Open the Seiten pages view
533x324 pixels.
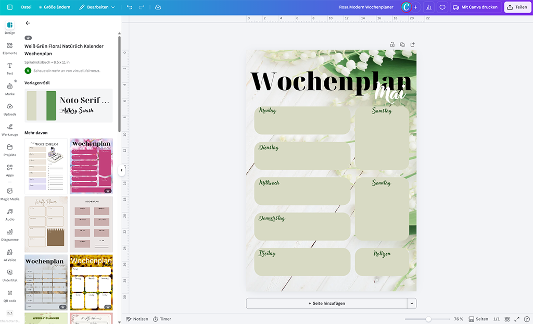pyautogui.click(x=478, y=319)
